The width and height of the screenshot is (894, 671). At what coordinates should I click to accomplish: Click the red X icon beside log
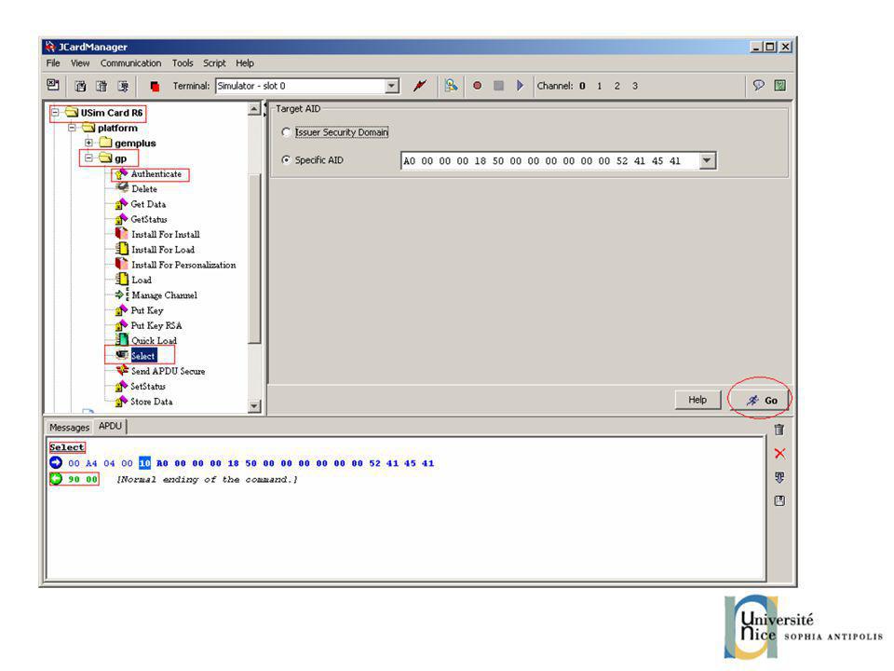coord(779,454)
